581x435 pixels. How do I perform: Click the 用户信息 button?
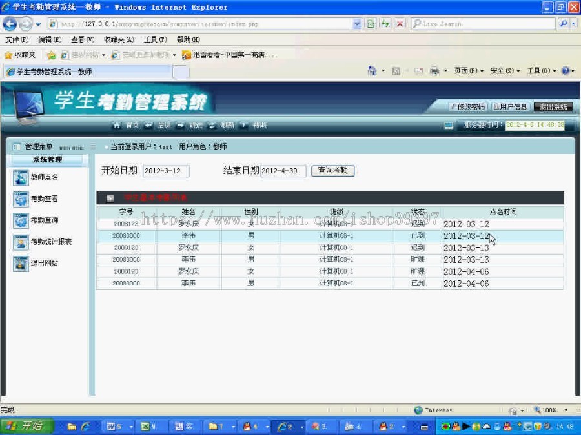point(510,107)
